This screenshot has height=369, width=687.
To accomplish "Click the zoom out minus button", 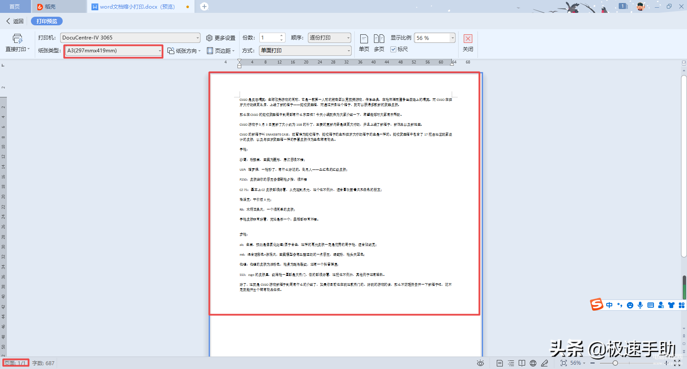I will [593, 363].
